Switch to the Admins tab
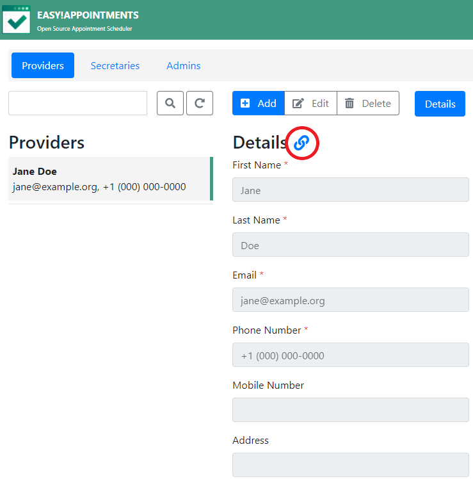 [x=184, y=66]
